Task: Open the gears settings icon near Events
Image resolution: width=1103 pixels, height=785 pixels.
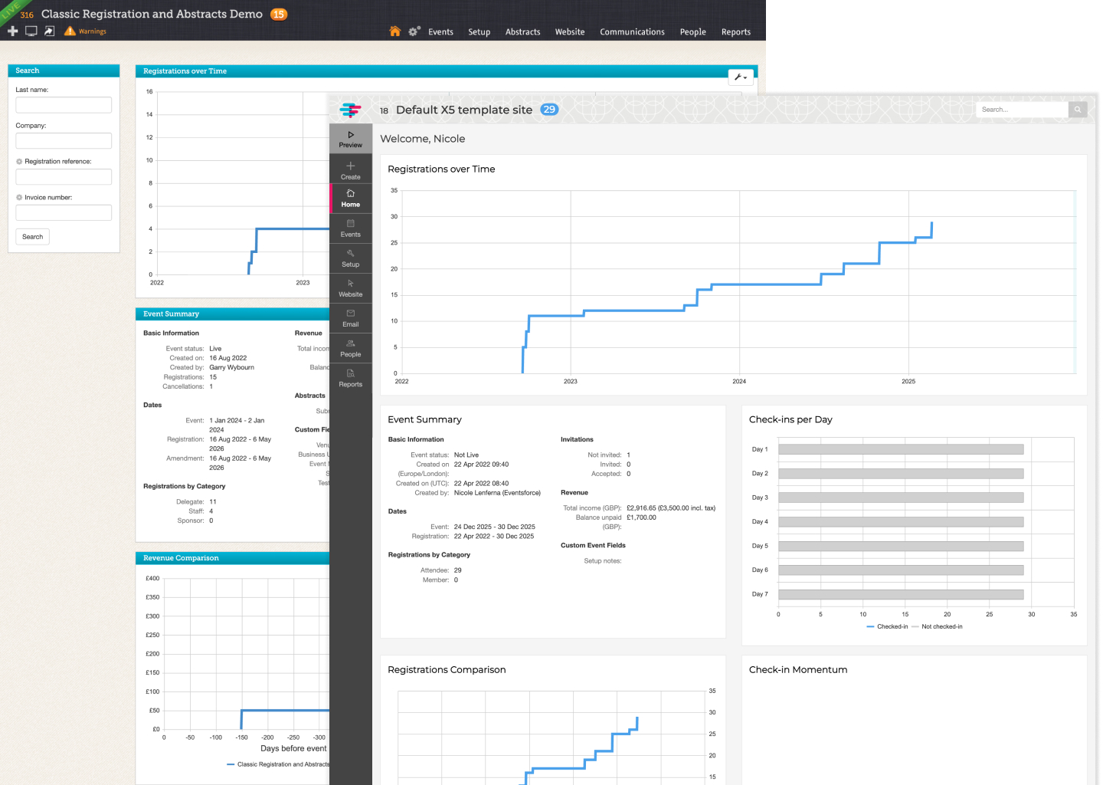Action: 414,31
